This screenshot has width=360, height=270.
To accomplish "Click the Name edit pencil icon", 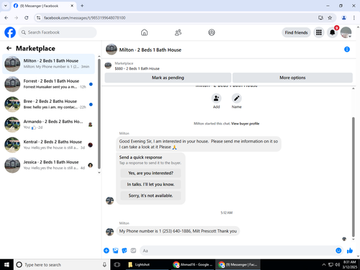I will pyautogui.click(x=237, y=99).
